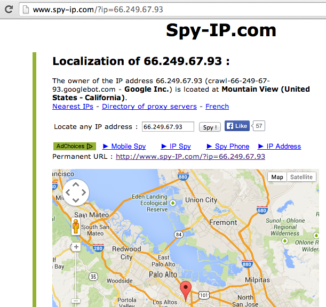Switch the map to Map view

click(277, 177)
